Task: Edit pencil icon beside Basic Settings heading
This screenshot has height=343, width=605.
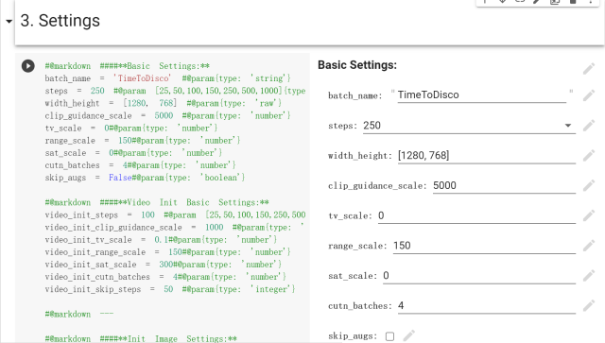Action: [589, 69]
